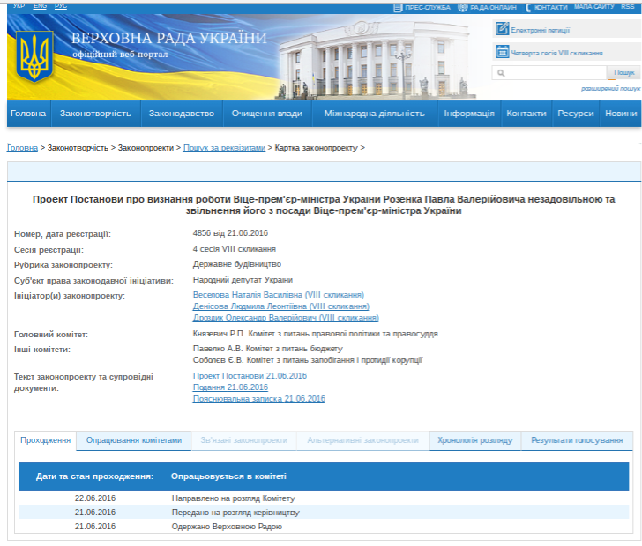Screen dimensions: 642x546
Task: Open Проект Постанови 21.06.2016 document
Action: pos(250,376)
